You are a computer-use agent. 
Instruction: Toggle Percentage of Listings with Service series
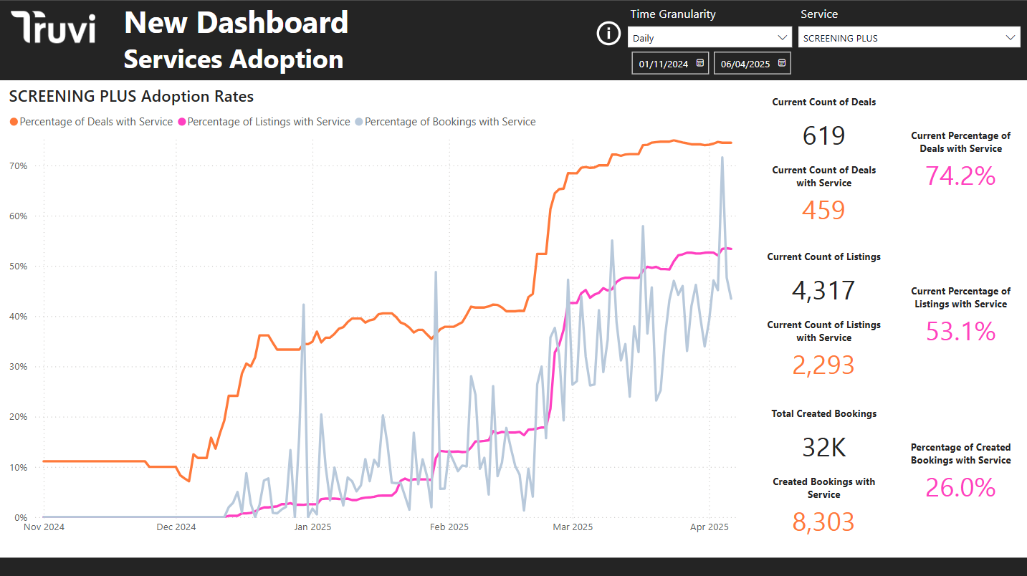click(268, 122)
